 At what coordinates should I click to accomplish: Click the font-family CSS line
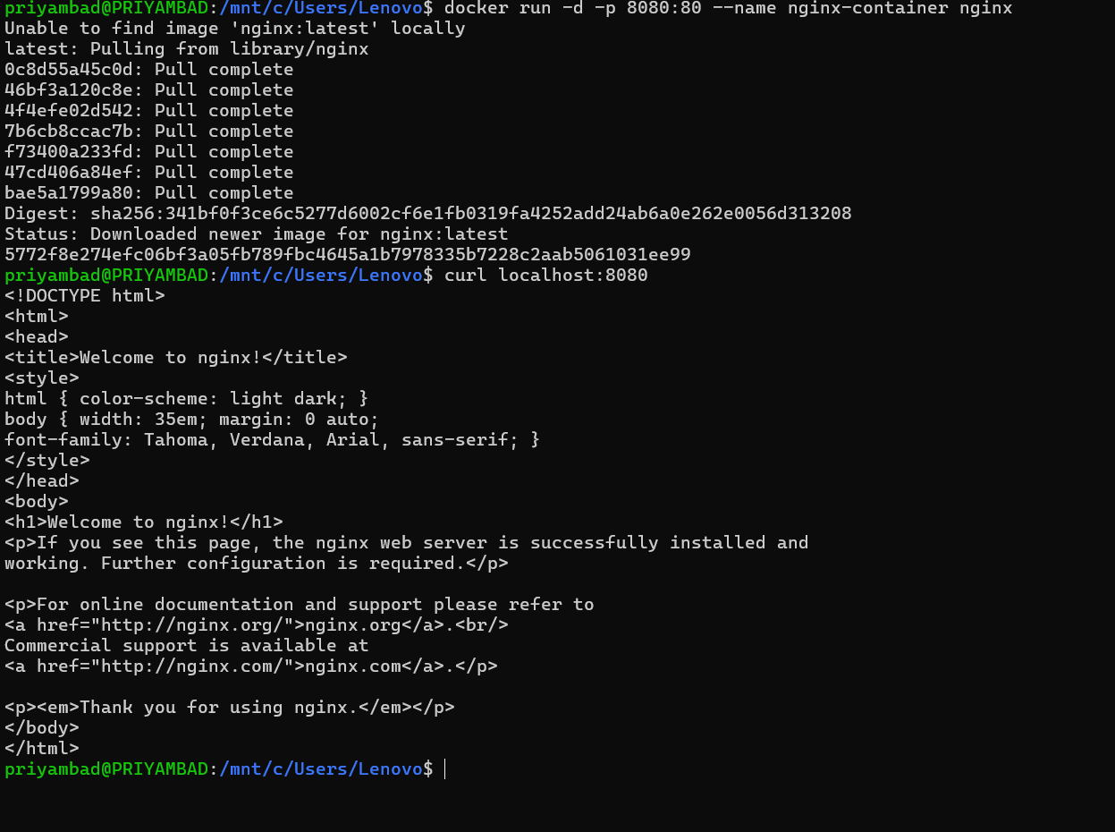pyautogui.click(x=272, y=440)
